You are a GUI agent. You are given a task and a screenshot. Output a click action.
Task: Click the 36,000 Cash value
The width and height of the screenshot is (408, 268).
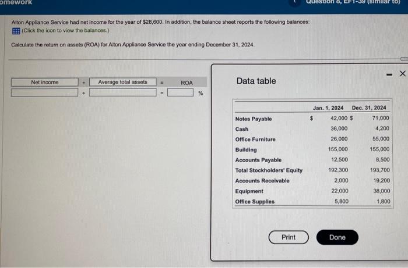pyautogui.click(x=339, y=128)
